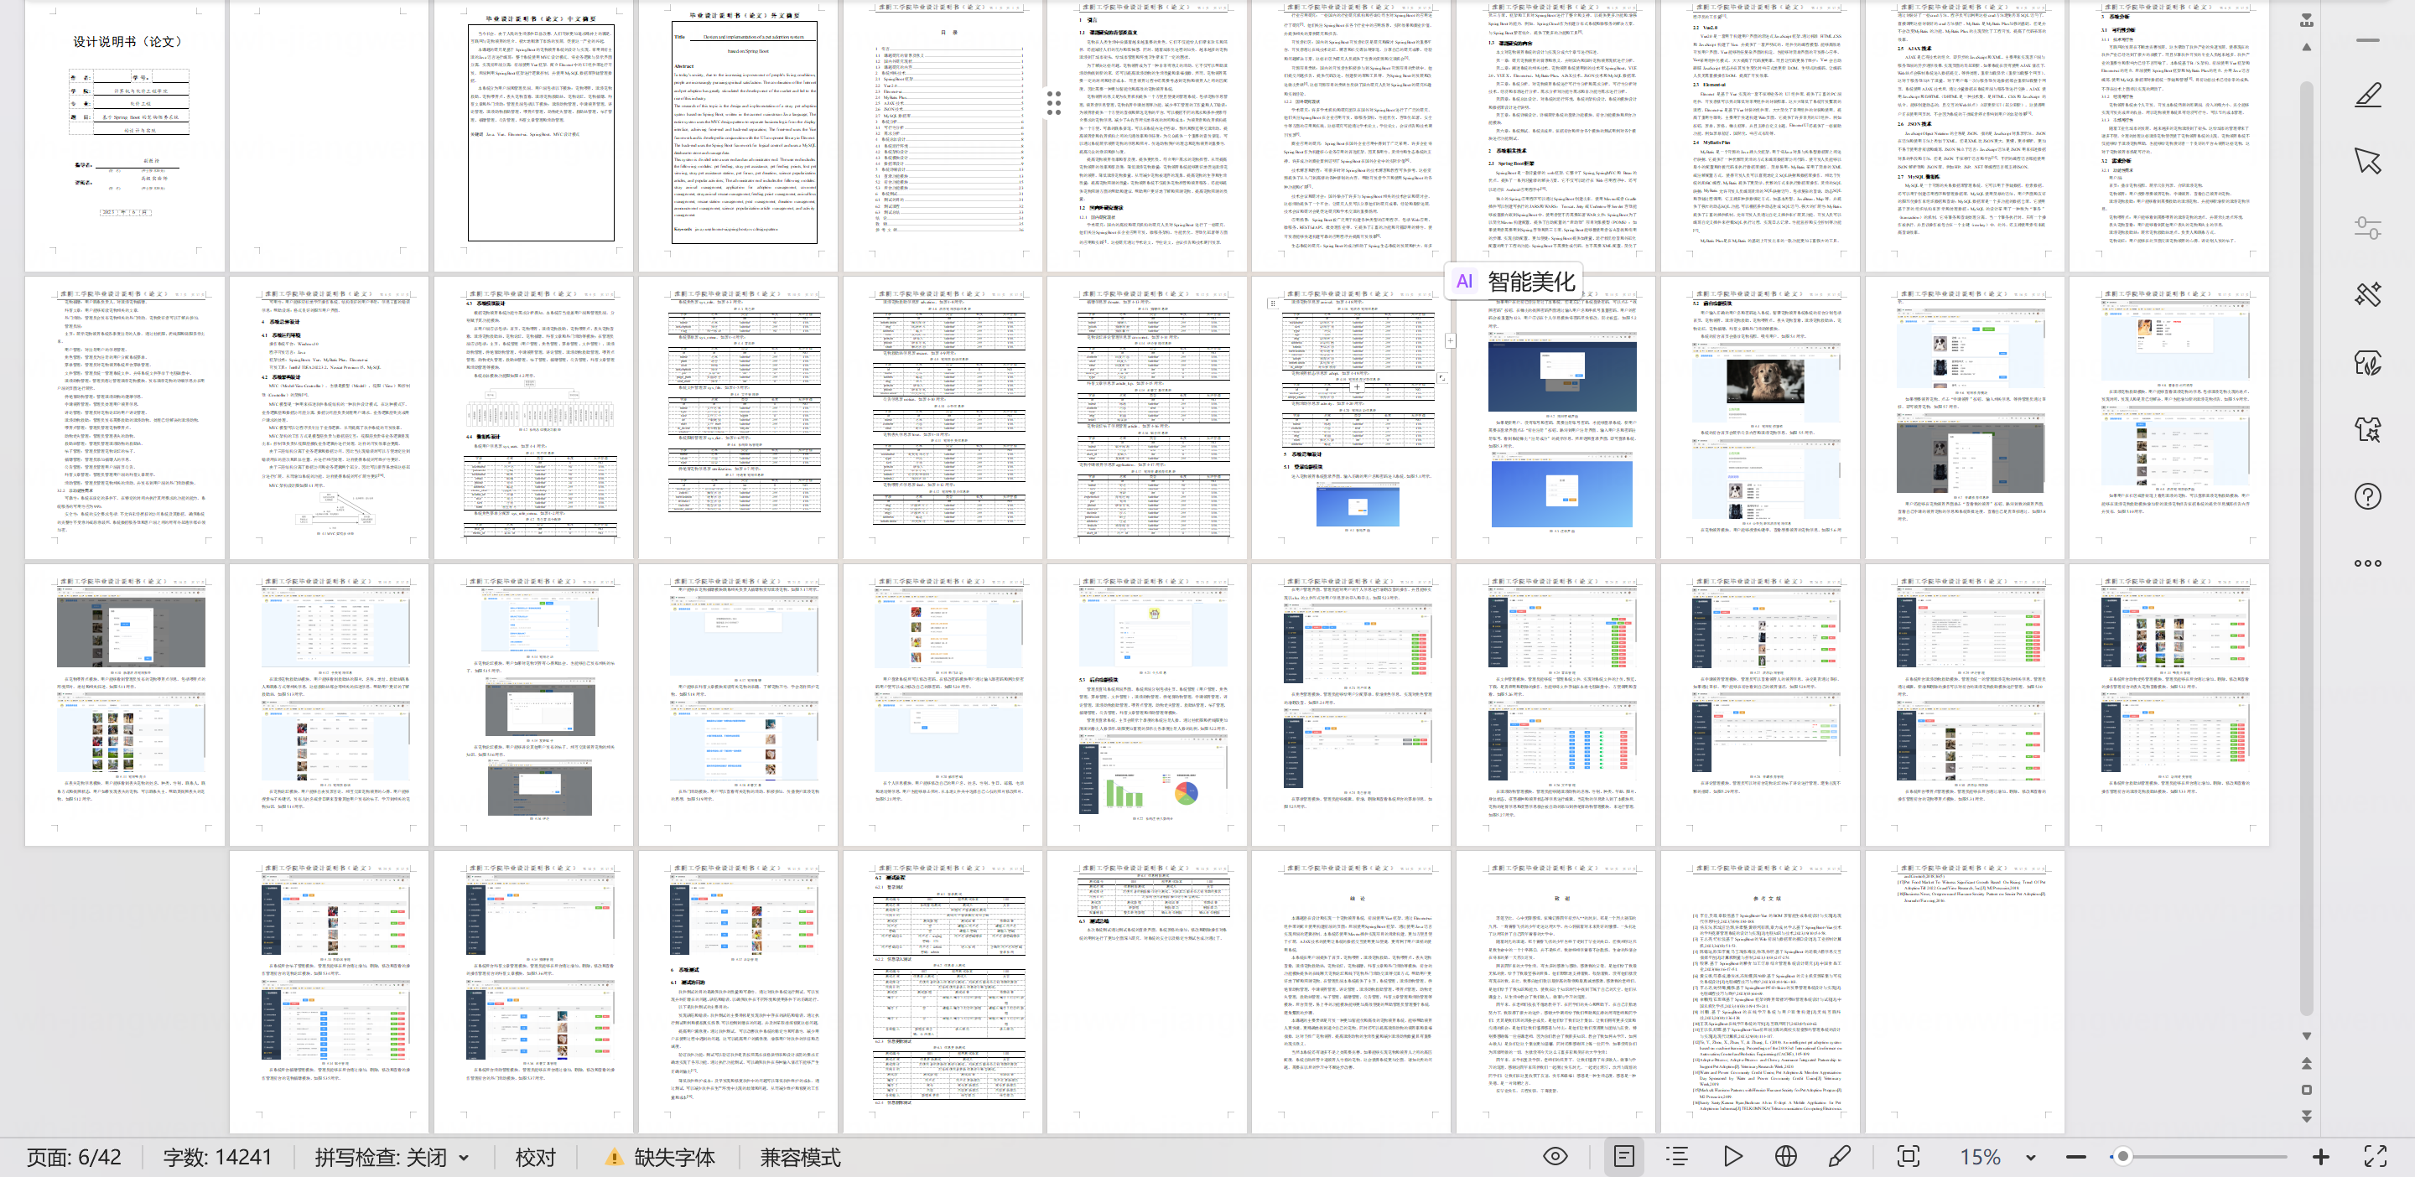Enter full screen mode from status bar
Screen dimensions: 2415x1177
(x=2375, y=1156)
